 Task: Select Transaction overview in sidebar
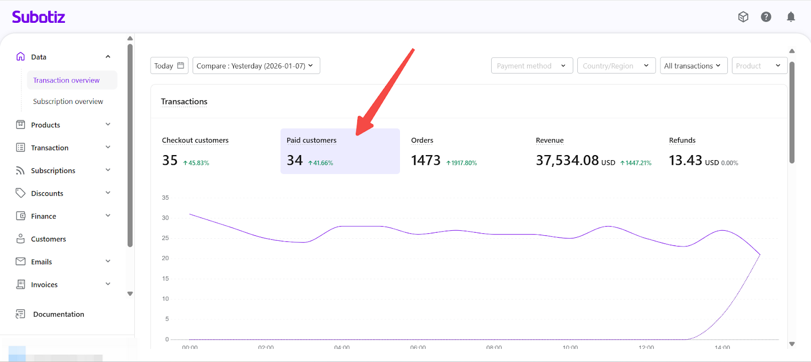(x=66, y=80)
